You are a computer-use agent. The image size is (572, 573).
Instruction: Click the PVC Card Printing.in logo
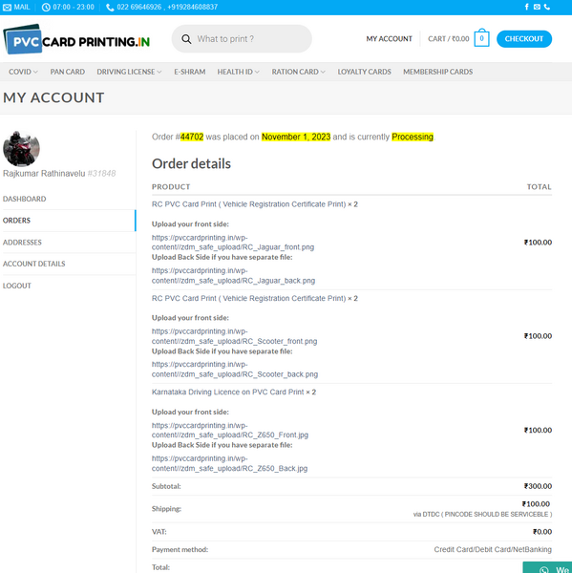click(x=76, y=39)
